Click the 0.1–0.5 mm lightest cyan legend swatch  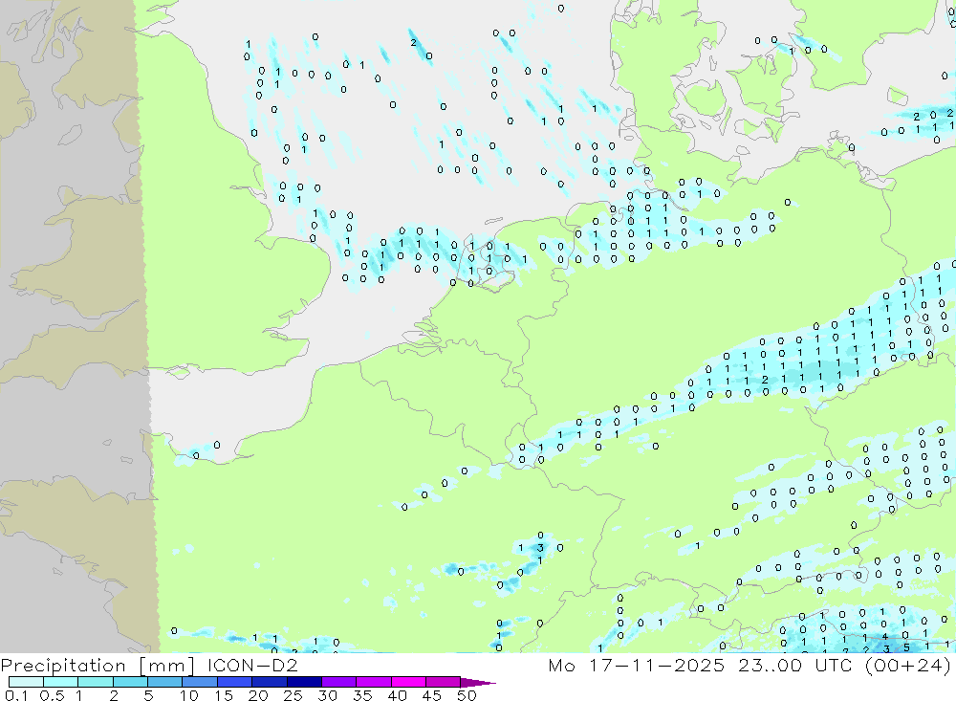pos(26,682)
